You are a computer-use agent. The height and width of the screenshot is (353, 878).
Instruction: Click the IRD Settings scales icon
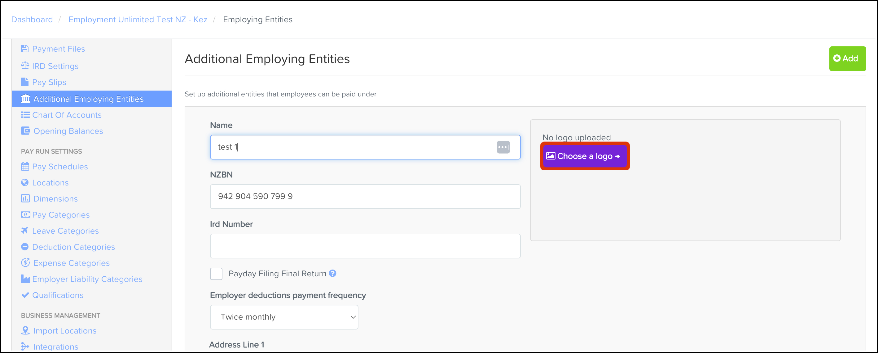25,65
